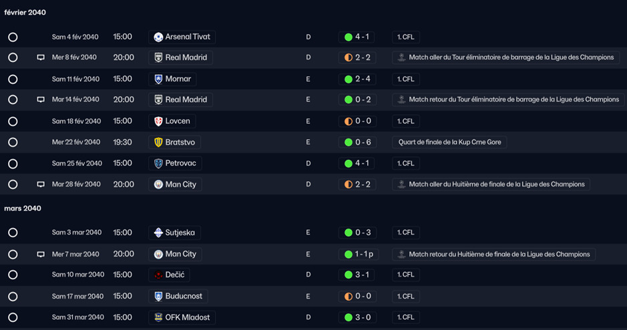Open the 0 - 6 result against Bratstvo

357,142
